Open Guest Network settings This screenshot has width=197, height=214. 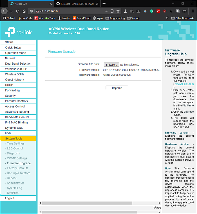[18, 80]
